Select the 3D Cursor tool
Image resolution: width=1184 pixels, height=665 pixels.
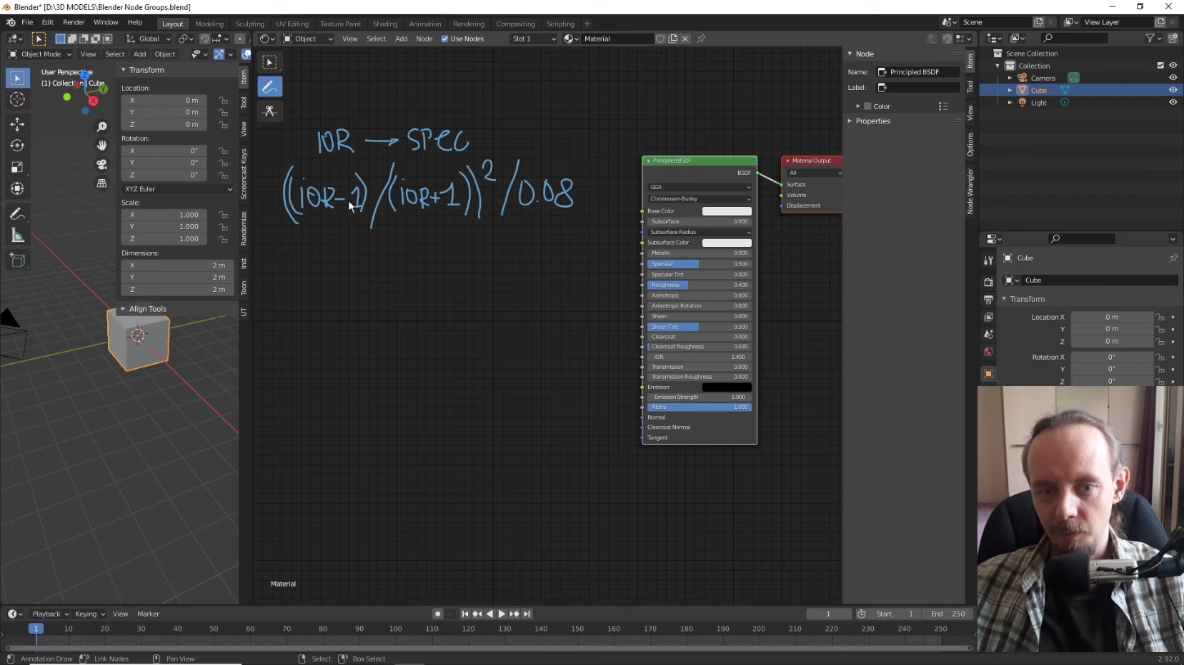[17, 100]
